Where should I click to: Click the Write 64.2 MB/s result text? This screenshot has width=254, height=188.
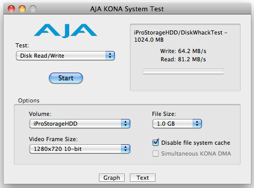coord(183,51)
